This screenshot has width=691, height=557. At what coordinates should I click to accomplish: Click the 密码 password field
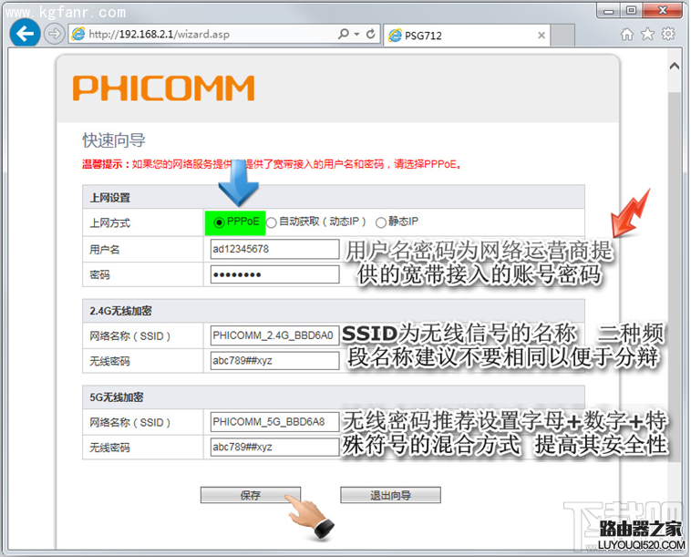pyautogui.click(x=274, y=274)
